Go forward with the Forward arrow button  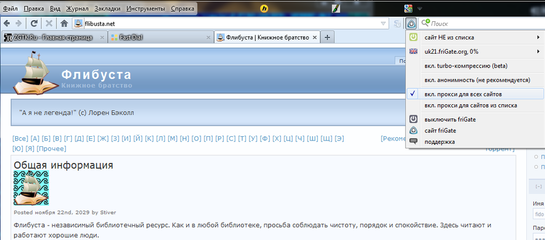(x=19, y=23)
